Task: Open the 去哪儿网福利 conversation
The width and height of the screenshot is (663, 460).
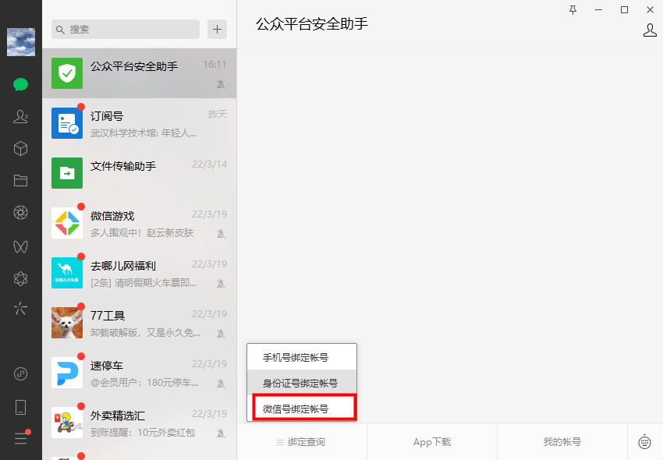Action: tap(139, 273)
